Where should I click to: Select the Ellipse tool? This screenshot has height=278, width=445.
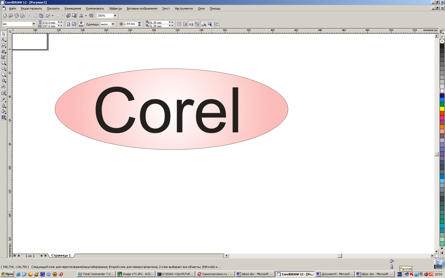pyautogui.click(x=4, y=69)
